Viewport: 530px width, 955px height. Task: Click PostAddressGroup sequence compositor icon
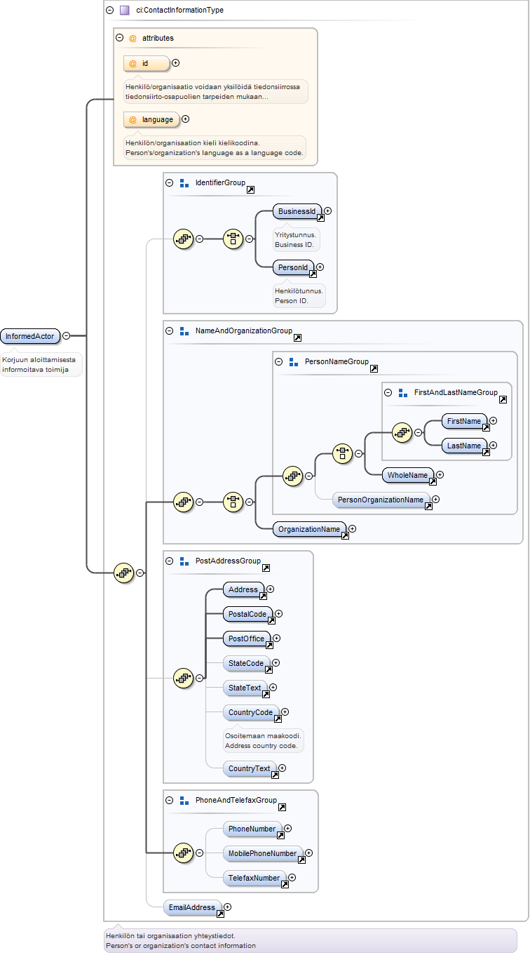pos(183,678)
